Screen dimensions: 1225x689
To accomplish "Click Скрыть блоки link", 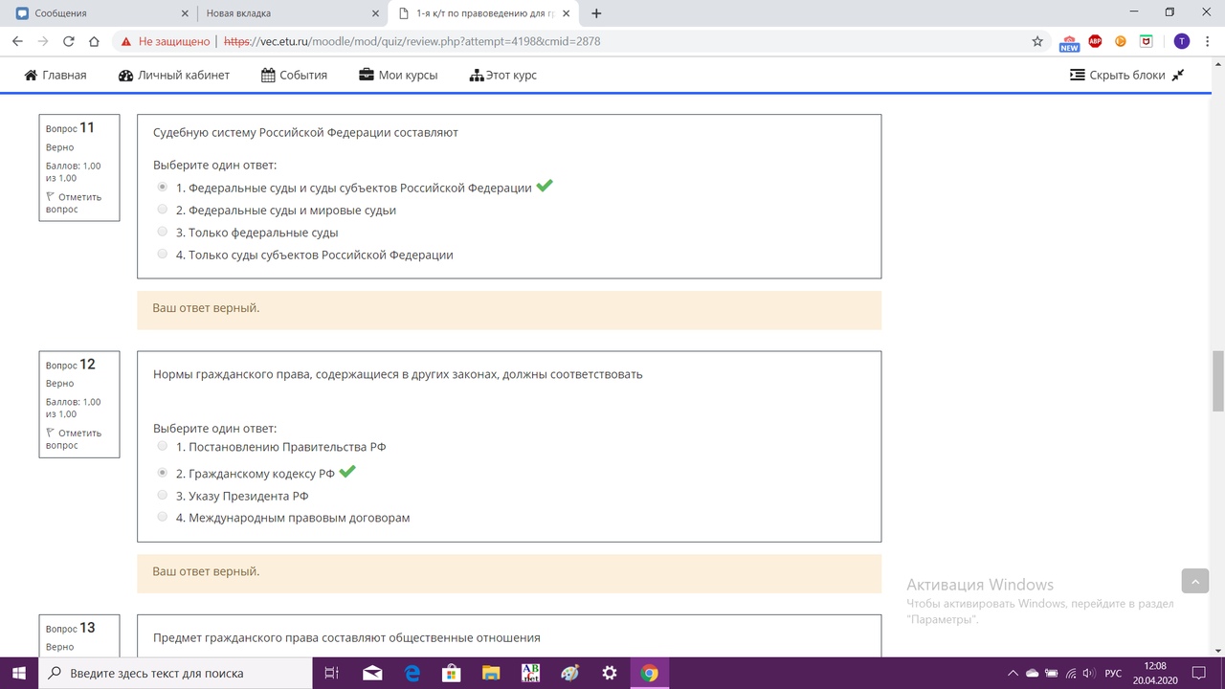I will coord(1117,75).
